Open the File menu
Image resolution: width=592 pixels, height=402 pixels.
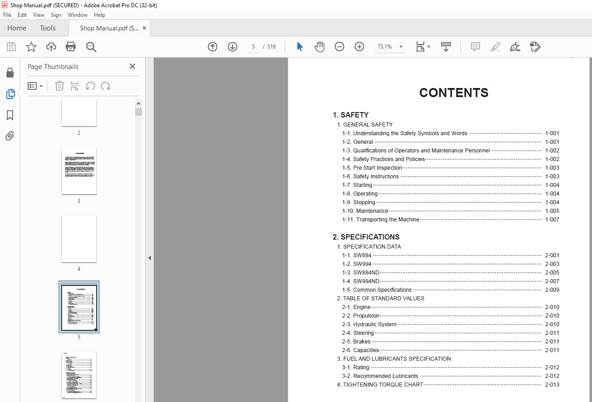click(7, 15)
